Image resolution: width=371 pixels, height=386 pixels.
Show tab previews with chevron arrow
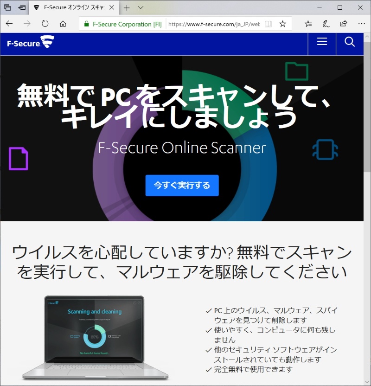(141, 7)
